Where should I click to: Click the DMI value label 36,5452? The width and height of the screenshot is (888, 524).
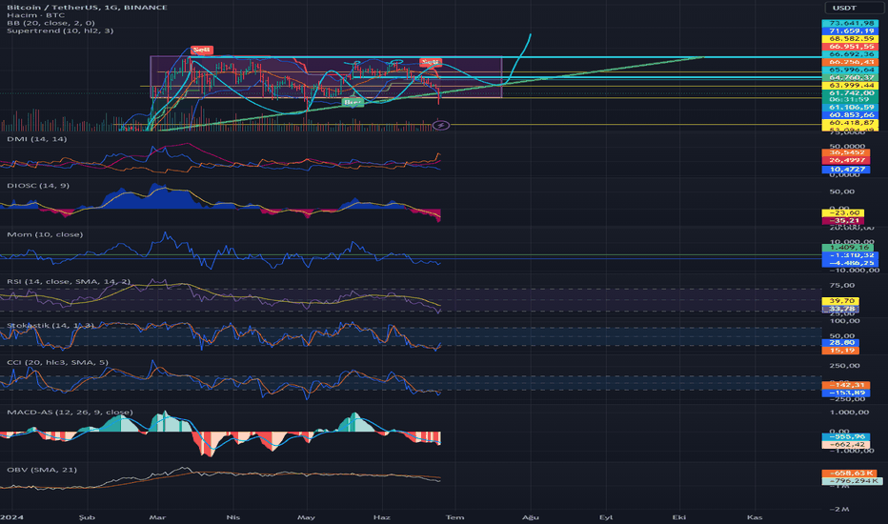pyautogui.click(x=846, y=153)
